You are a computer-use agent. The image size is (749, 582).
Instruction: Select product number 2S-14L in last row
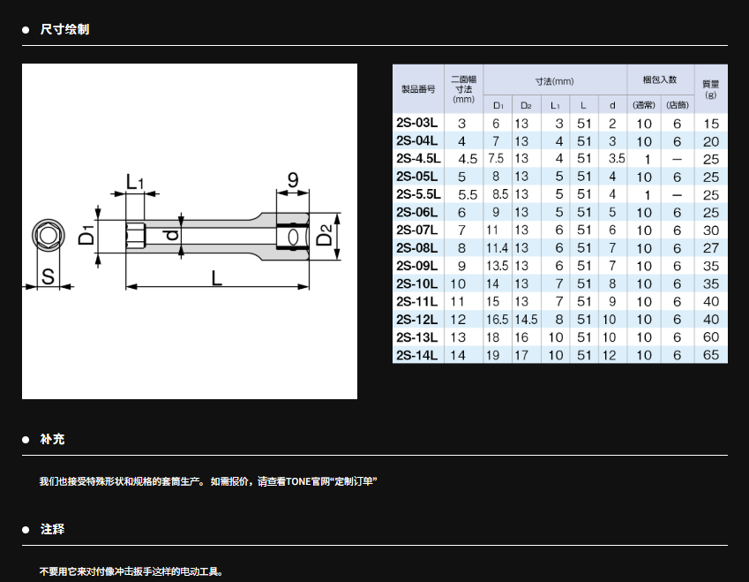click(x=416, y=355)
